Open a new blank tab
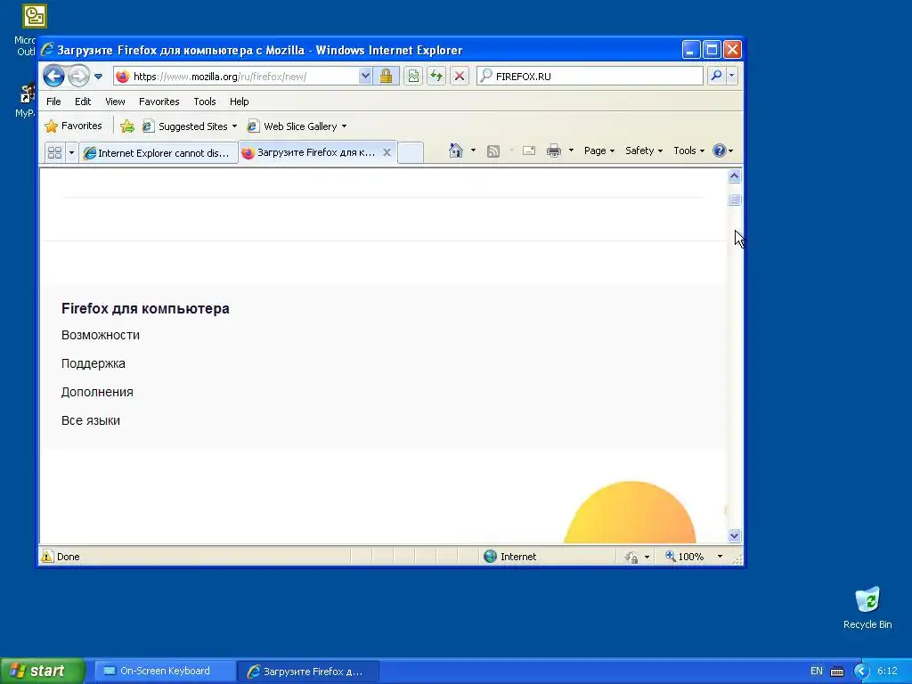 pyautogui.click(x=411, y=152)
